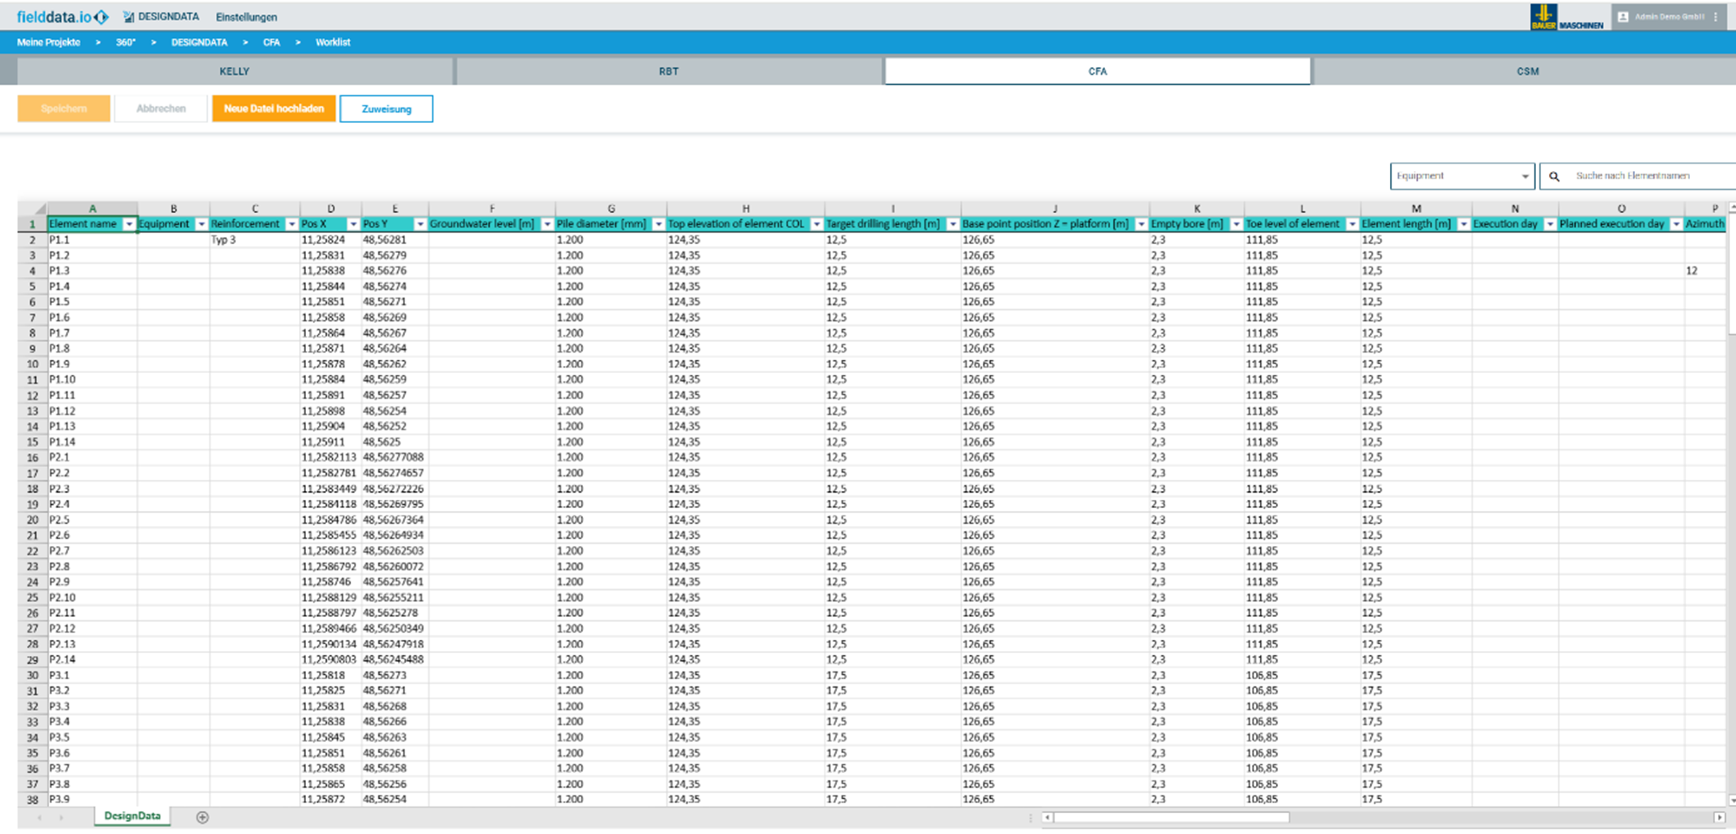Click horizontal scrollbar right arrow
1736x834 pixels.
coord(1719,817)
